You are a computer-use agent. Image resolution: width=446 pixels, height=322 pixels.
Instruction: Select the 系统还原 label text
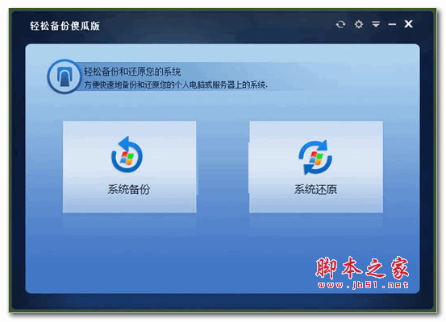pos(315,189)
